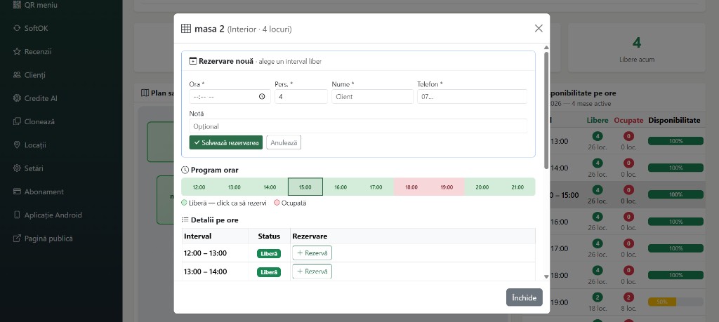
Task: Click Rezervă for the 12:00 – 13:00 interval
Action: click(x=312, y=253)
